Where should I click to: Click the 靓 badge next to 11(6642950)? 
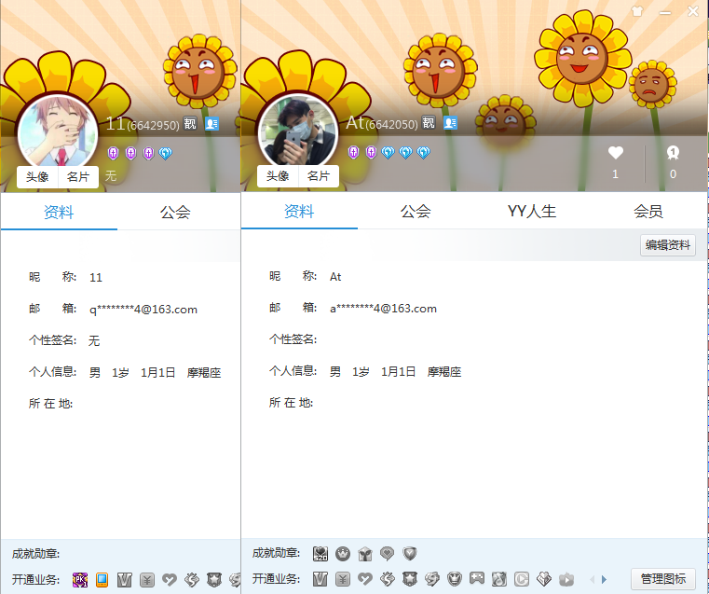click(x=190, y=123)
